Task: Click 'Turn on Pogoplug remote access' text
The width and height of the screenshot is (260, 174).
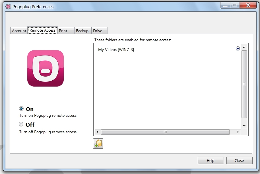Action: [48, 115]
